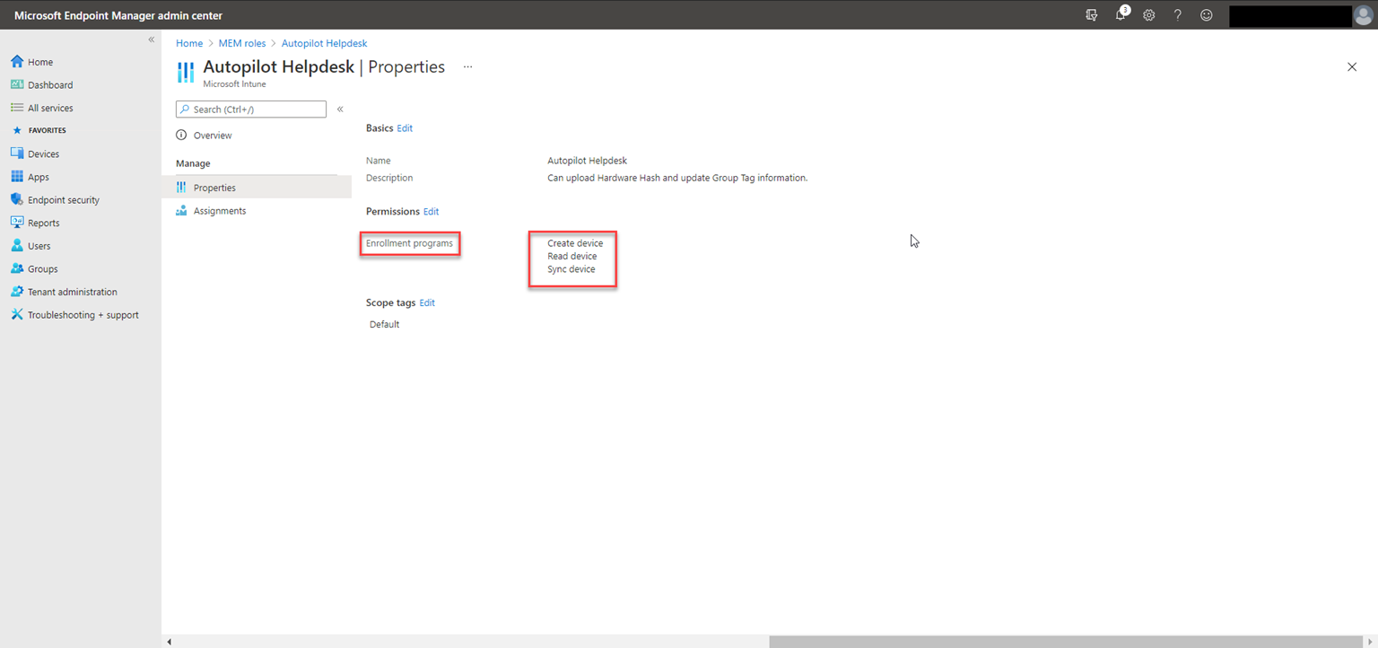Select Properties under Manage

click(x=257, y=188)
